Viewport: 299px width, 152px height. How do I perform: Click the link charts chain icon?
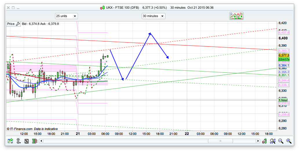(x=19, y=141)
